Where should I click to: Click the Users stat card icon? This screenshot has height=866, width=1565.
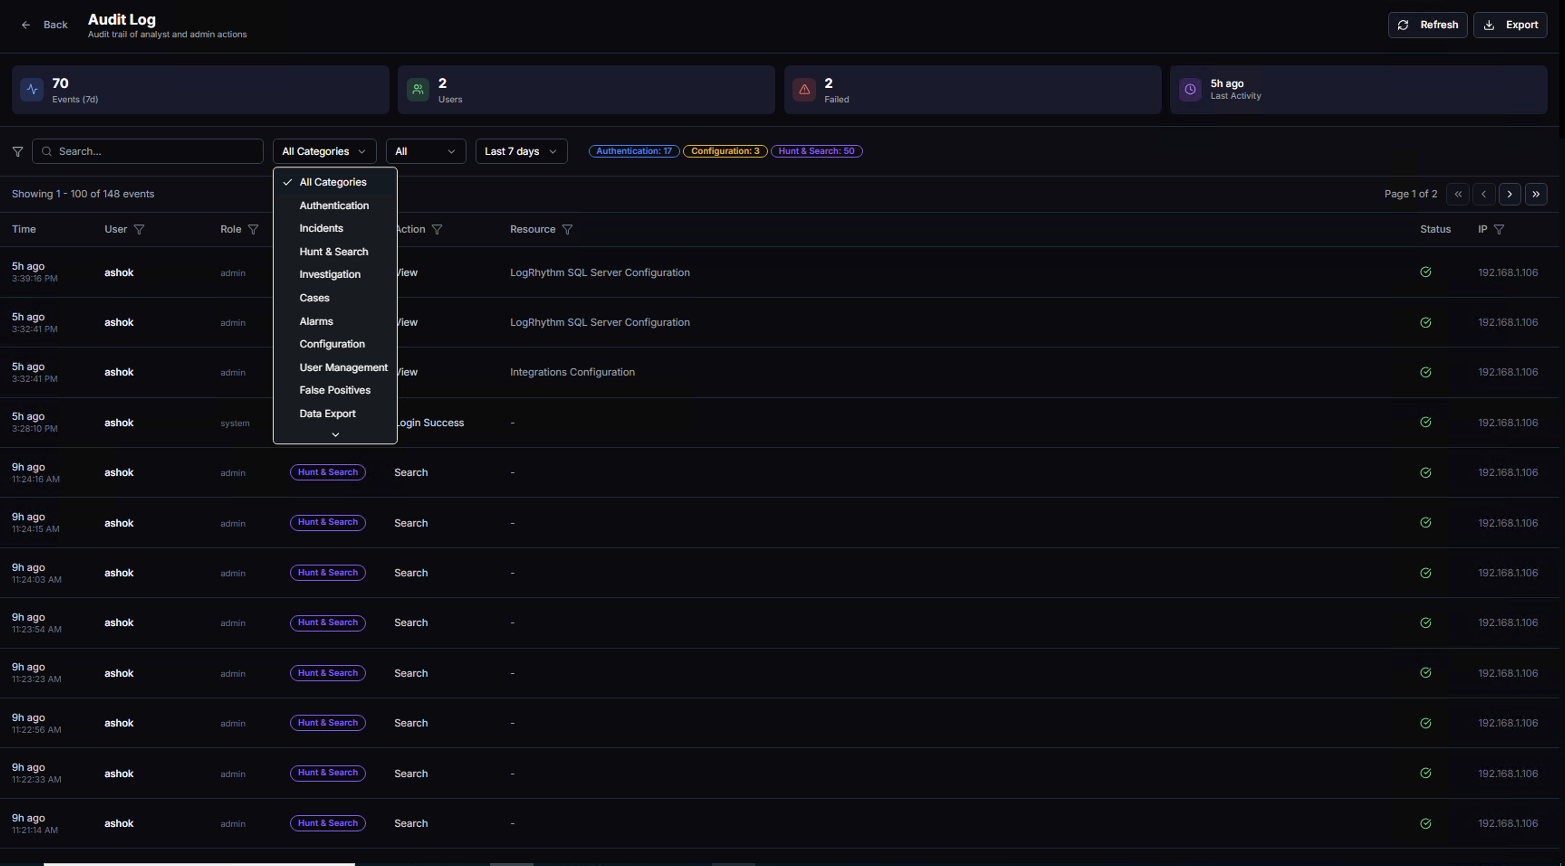click(418, 89)
